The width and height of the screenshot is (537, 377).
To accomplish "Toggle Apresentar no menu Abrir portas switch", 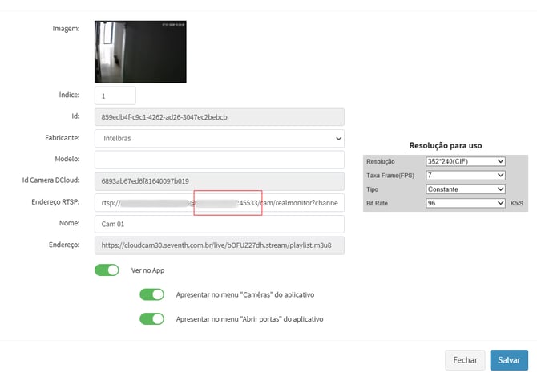I will coord(151,318).
